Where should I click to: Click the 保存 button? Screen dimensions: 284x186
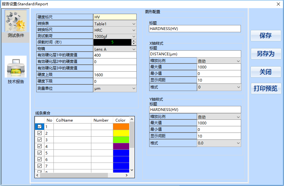(266, 36)
